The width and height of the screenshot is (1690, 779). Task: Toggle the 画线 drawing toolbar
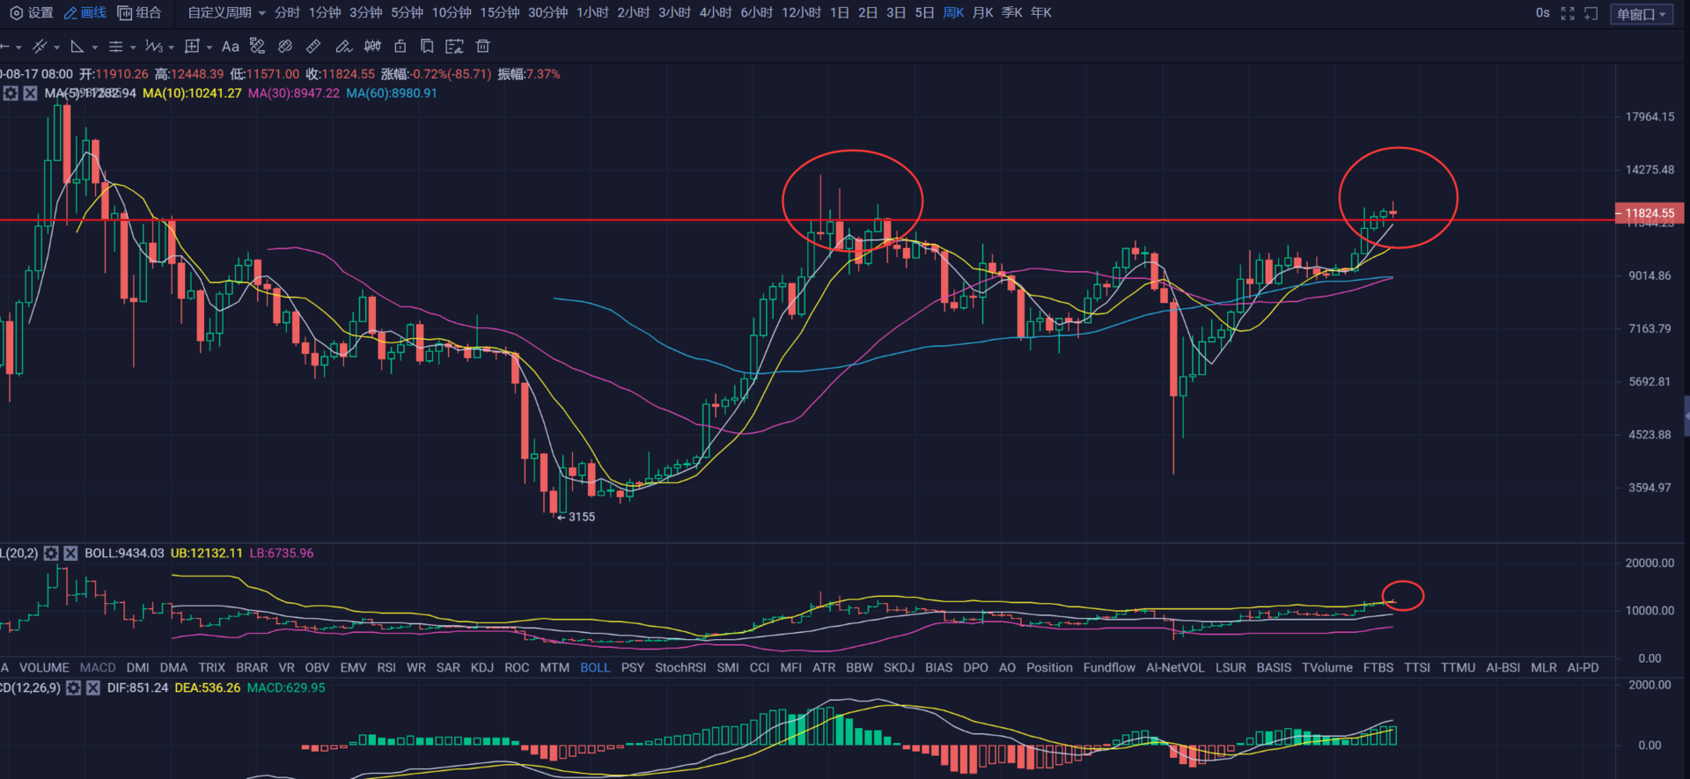85,13
